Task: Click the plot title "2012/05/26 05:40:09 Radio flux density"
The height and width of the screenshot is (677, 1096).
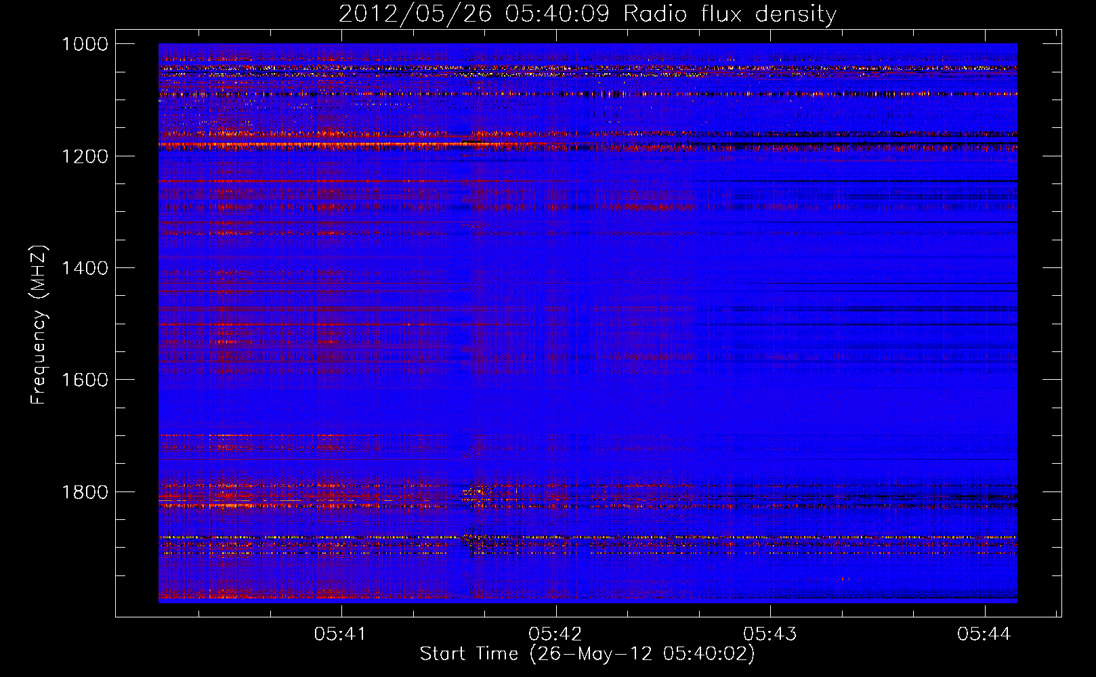Action: coord(587,14)
